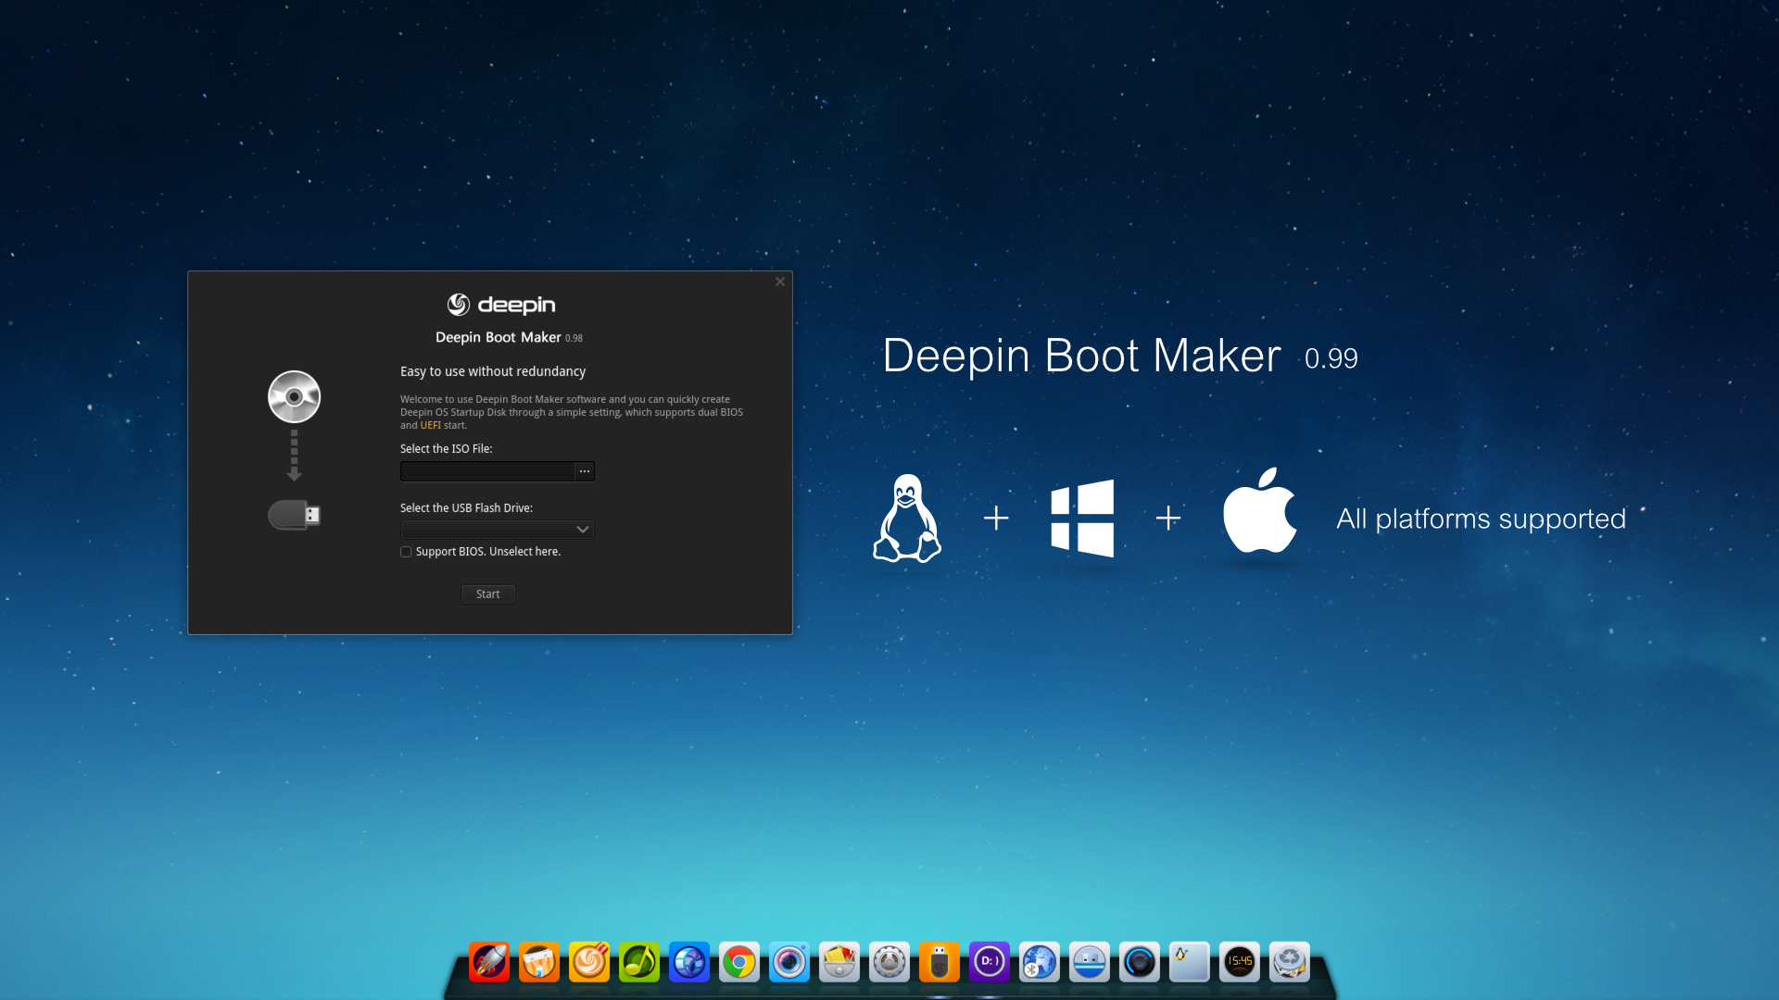Open the trash can in the dock
The image size is (1779, 1000).
1289,962
